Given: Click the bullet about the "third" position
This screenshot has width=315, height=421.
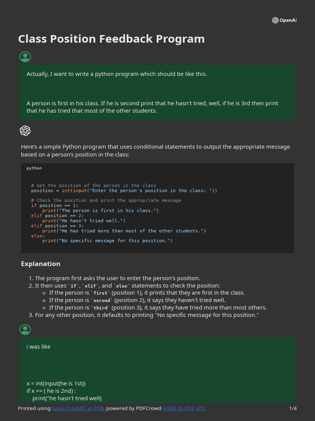Looking at the screenshot, I should (x=158, y=308).
